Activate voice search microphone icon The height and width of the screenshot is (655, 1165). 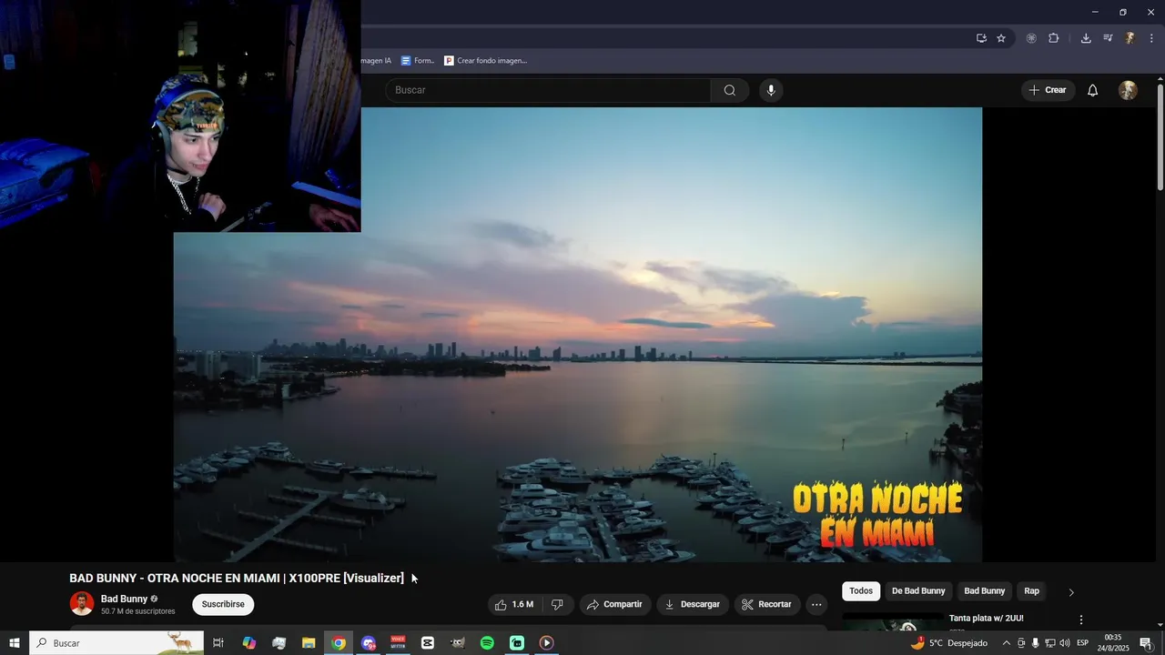pyautogui.click(x=771, y=90)
